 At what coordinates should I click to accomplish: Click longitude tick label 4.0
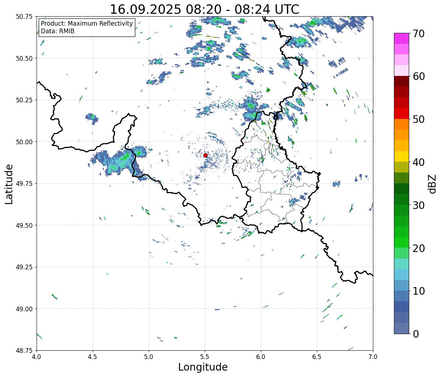(x=37, y=357)
